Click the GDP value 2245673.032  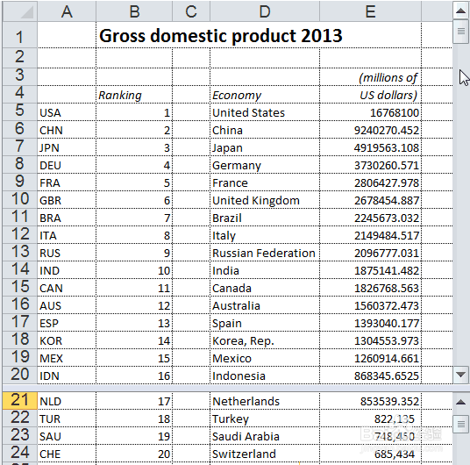pyautogui.click(x=371, y=218)
